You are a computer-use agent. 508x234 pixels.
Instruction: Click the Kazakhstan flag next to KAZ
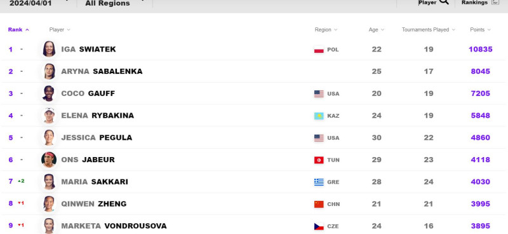pyautogui.click(x=319, y=116)
